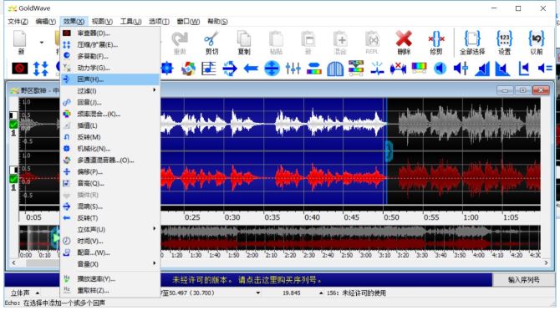Click the red X Delete (删除) icon
The width and height of the screenshot is (560, 311).
404,39
